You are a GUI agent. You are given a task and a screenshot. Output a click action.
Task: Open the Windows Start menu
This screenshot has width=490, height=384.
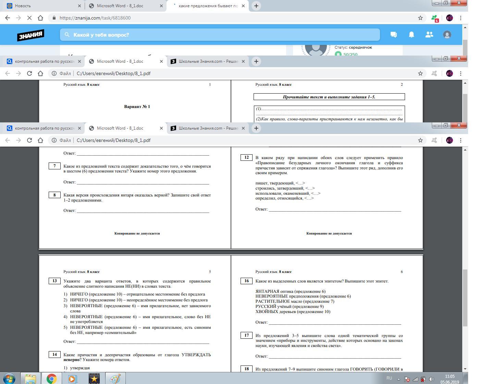click(x=9, y=378)
